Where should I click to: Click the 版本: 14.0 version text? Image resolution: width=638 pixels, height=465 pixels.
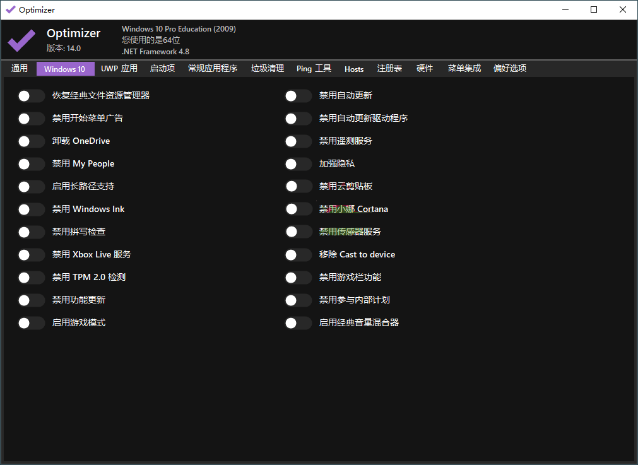tap(64, 48)
